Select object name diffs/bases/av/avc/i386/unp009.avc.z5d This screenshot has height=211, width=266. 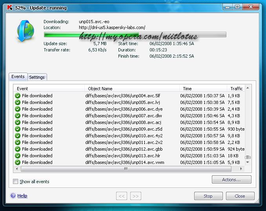[124, 129]
